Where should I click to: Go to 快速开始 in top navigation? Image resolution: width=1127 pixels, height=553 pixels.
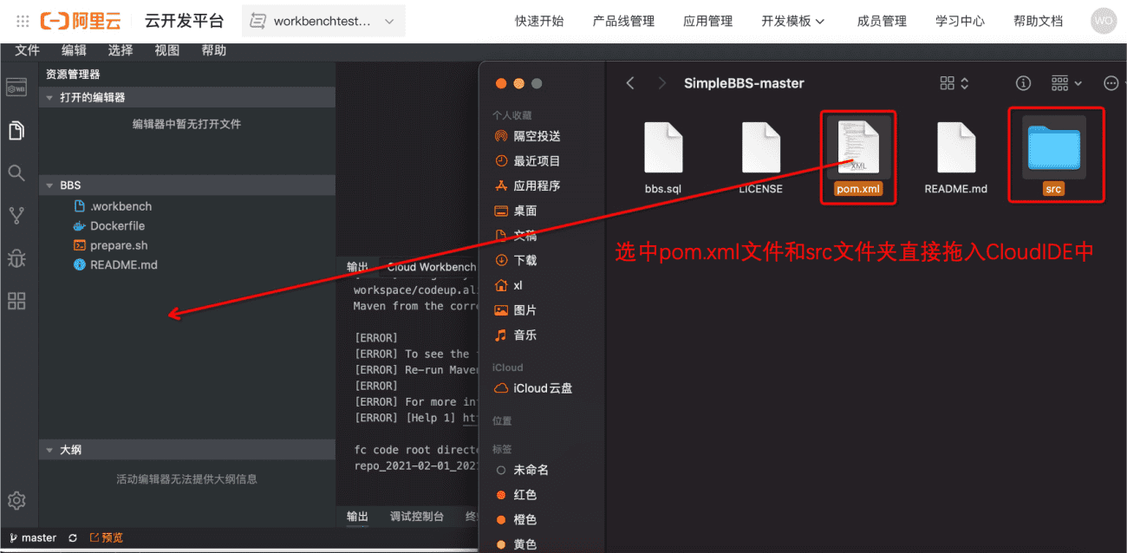[538, 21]
